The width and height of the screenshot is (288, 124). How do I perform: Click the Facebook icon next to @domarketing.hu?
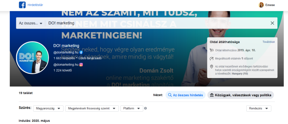(x=81, y=52)
